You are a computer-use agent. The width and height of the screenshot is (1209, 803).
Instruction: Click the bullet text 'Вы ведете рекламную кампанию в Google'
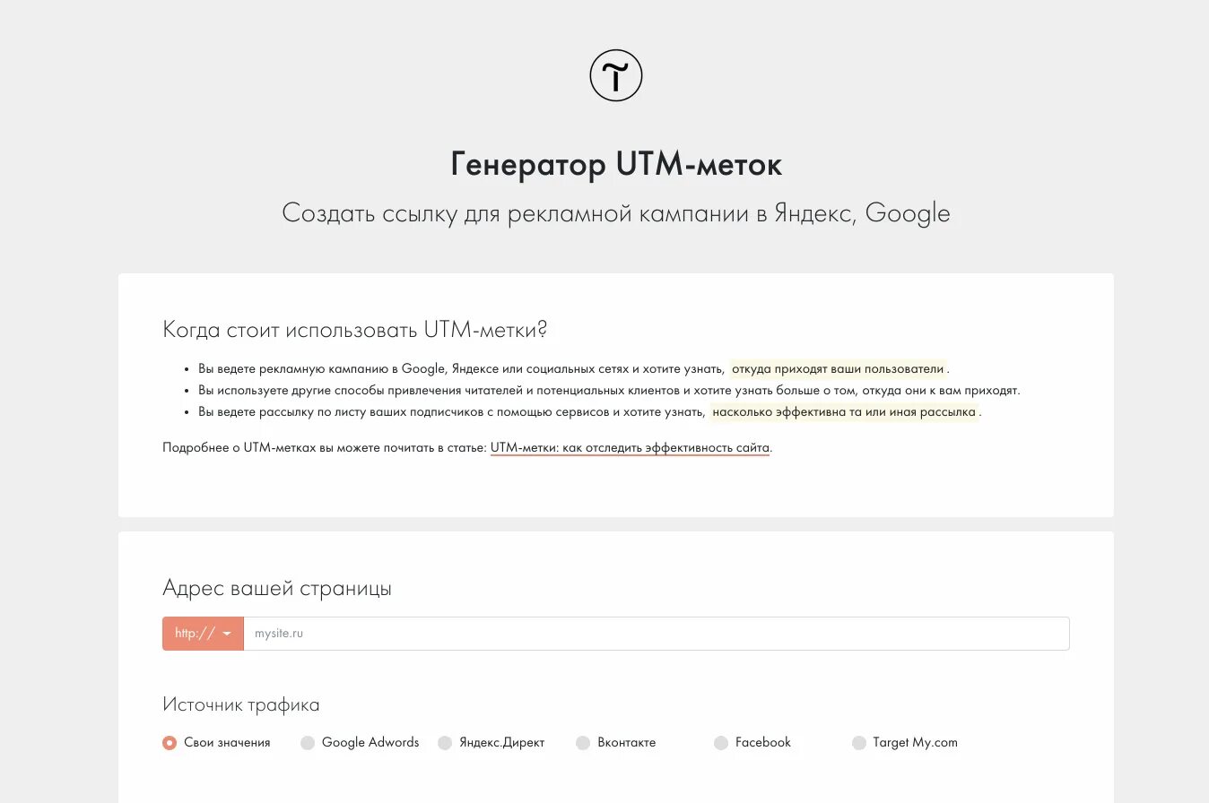[321, 368]
